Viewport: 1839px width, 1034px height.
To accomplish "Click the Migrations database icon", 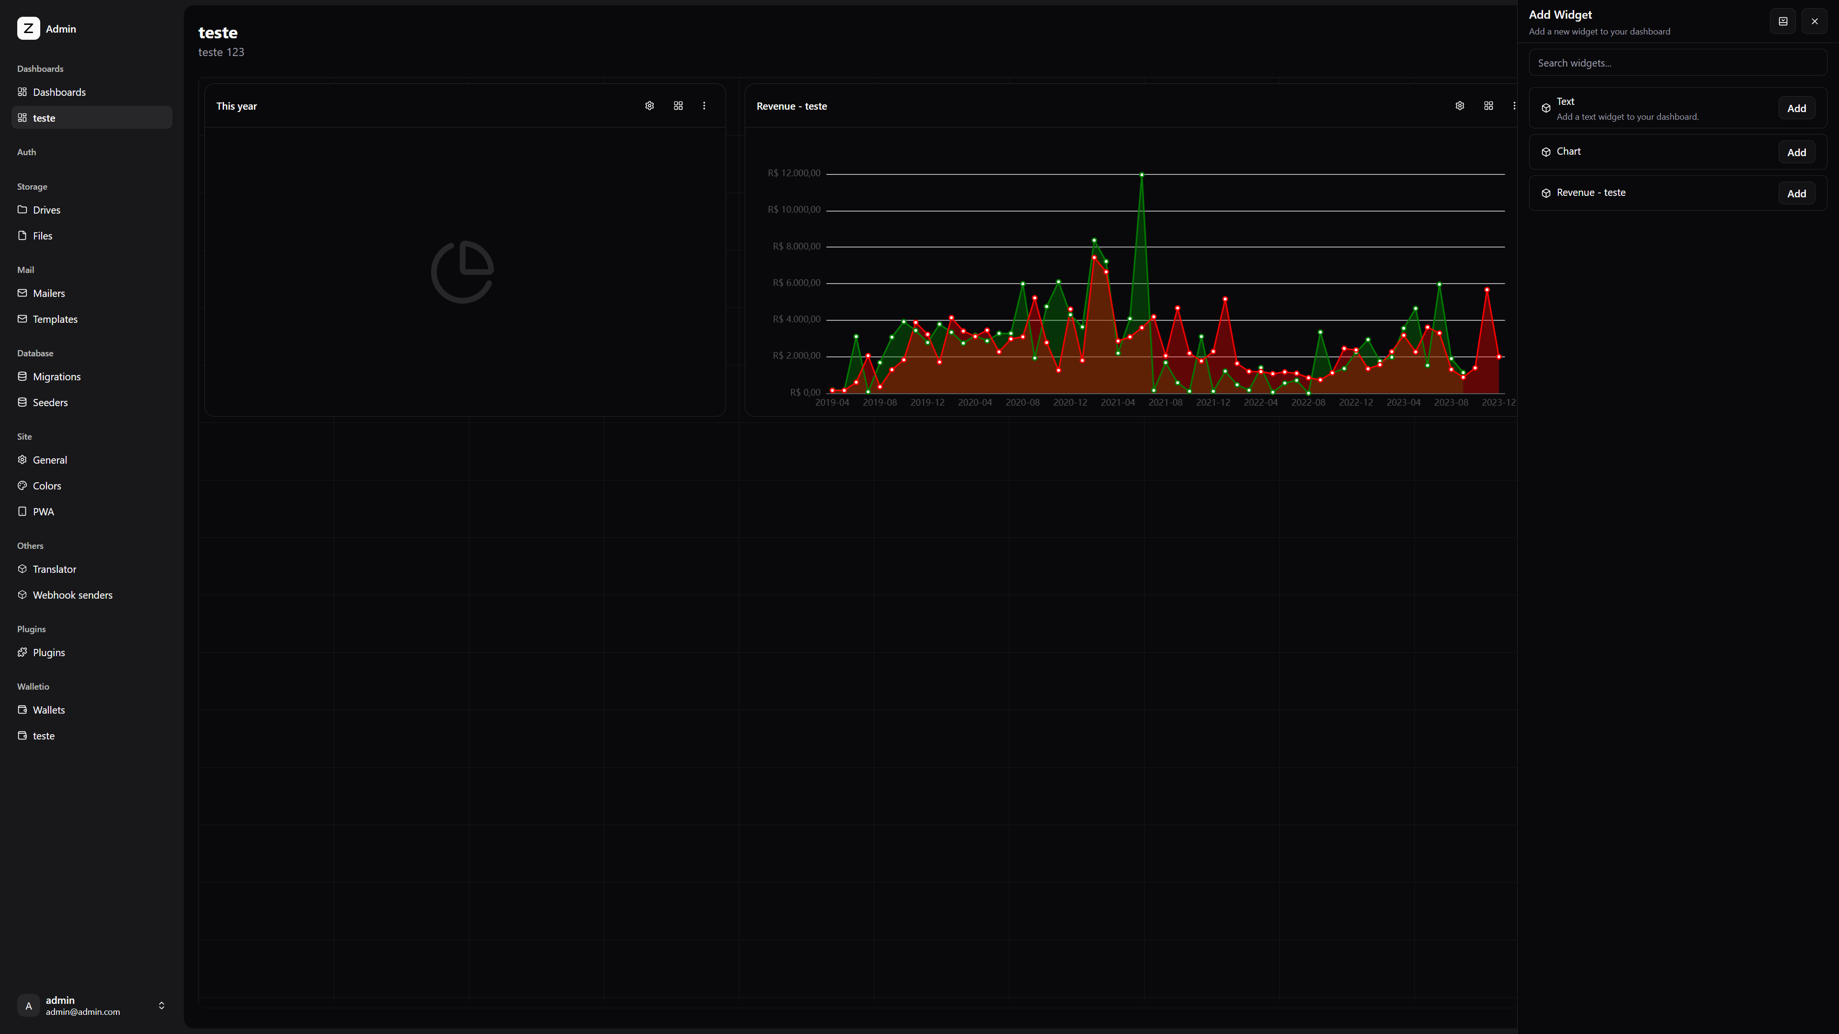I will [x=22, y=376].
